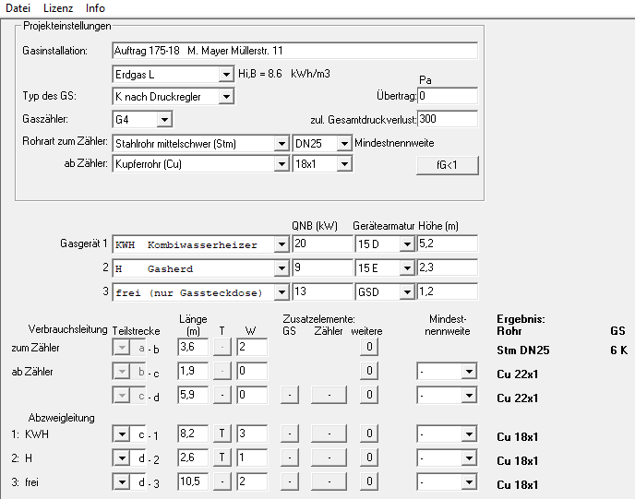The height and width of the screenshot is (499, 635).
Task: Open Mindestnennweite dropdown for c-d
Action: coord(469,396)
